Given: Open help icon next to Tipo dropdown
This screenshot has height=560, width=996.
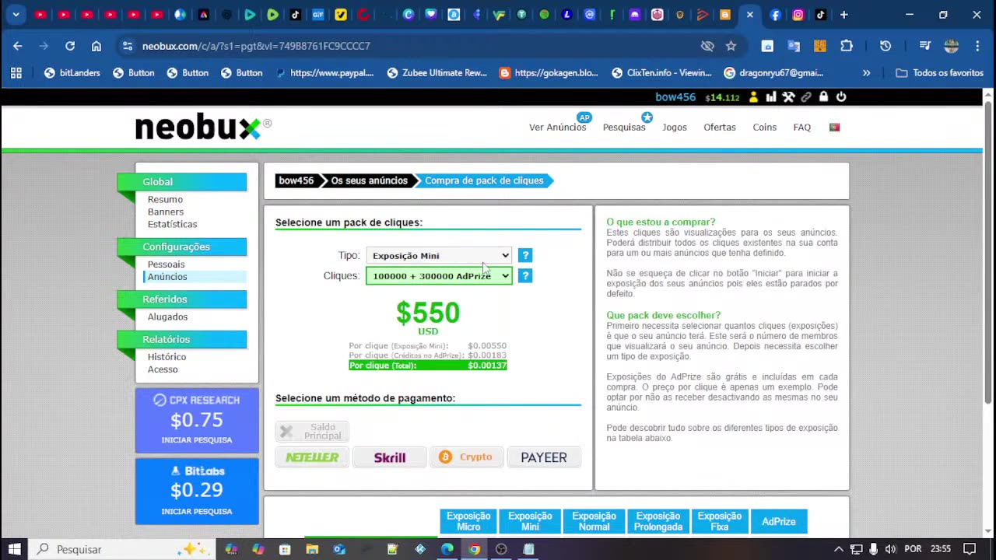Looking at the screenshot, I should tap(525, 255).
